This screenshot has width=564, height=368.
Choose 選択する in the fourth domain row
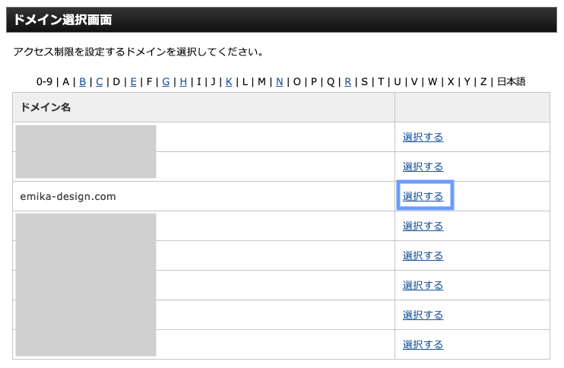423,226
